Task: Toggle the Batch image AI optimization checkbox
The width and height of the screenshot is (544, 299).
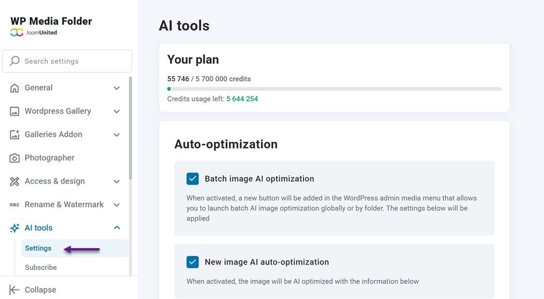Action: [193, 178]
